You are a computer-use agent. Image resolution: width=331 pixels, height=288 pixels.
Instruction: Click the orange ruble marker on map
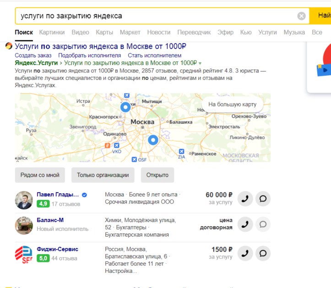(108, 145)
